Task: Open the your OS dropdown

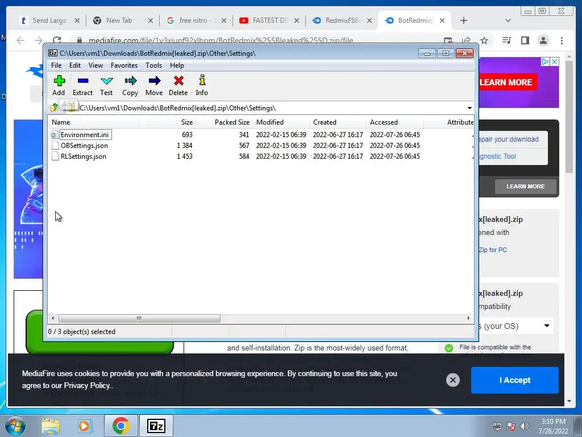Action: click(516, 326)
